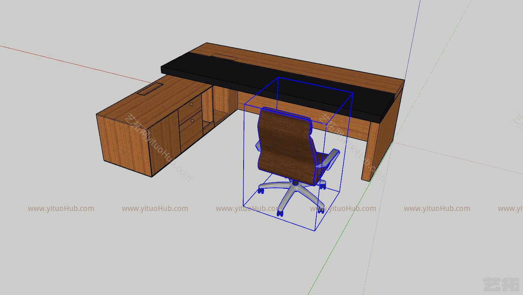
Task: Click the cable grommet on the side cabinet top
Action: pyautogui.click(x=150, y=89)
